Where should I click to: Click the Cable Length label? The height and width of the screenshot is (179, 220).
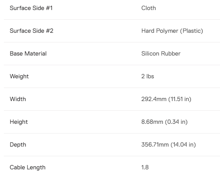pyautogui.click(x=27, y=167)
